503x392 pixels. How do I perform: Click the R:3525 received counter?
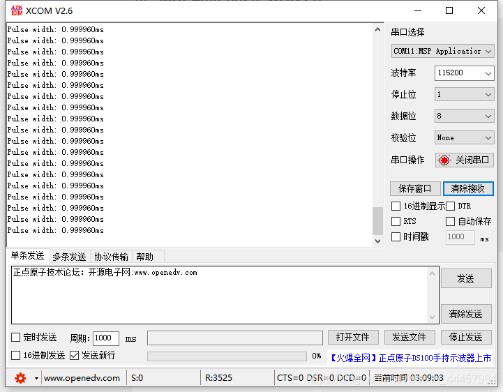pos(218,378)
